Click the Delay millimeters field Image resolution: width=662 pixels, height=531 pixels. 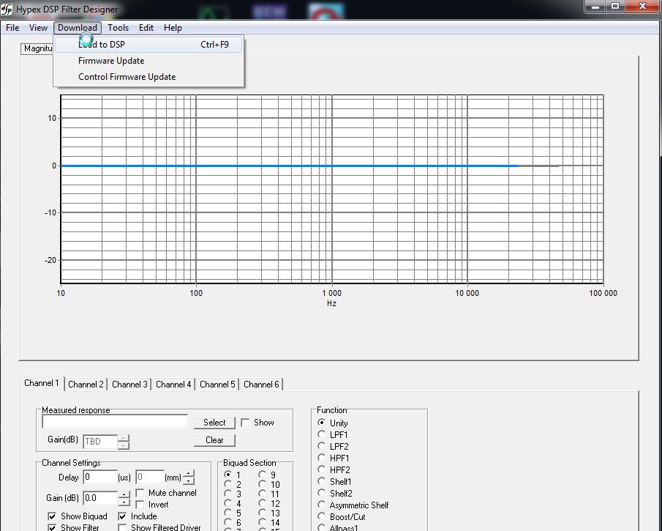coord(150,477)
